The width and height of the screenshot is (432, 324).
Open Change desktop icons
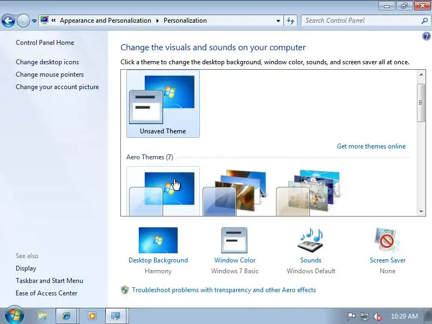[x=47, y=62]
